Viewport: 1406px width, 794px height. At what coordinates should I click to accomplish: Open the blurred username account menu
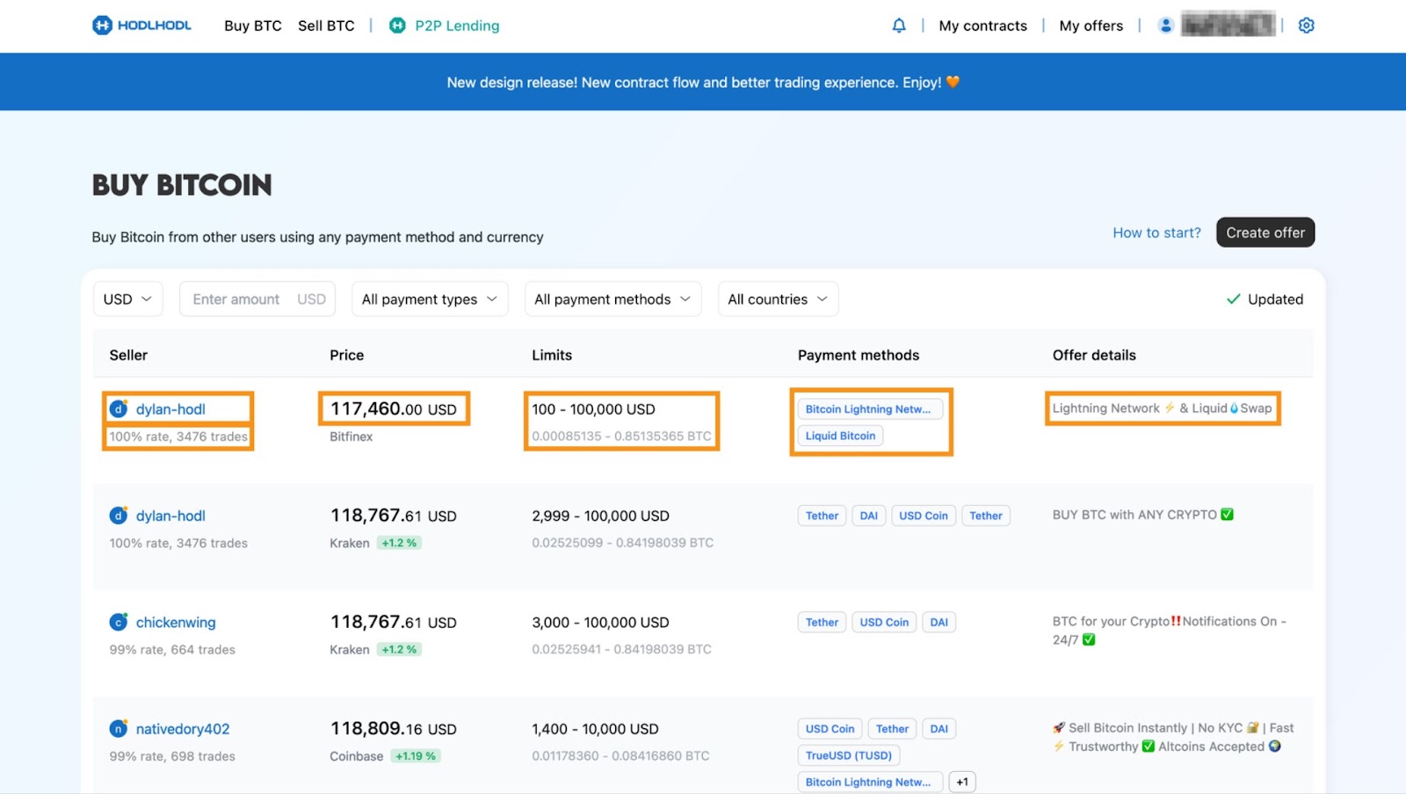point(1228,25)
